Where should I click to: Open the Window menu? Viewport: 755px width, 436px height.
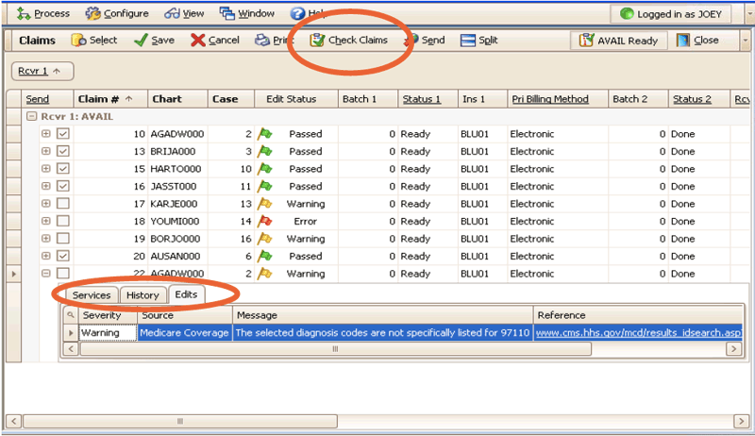(x=247, y=13)
